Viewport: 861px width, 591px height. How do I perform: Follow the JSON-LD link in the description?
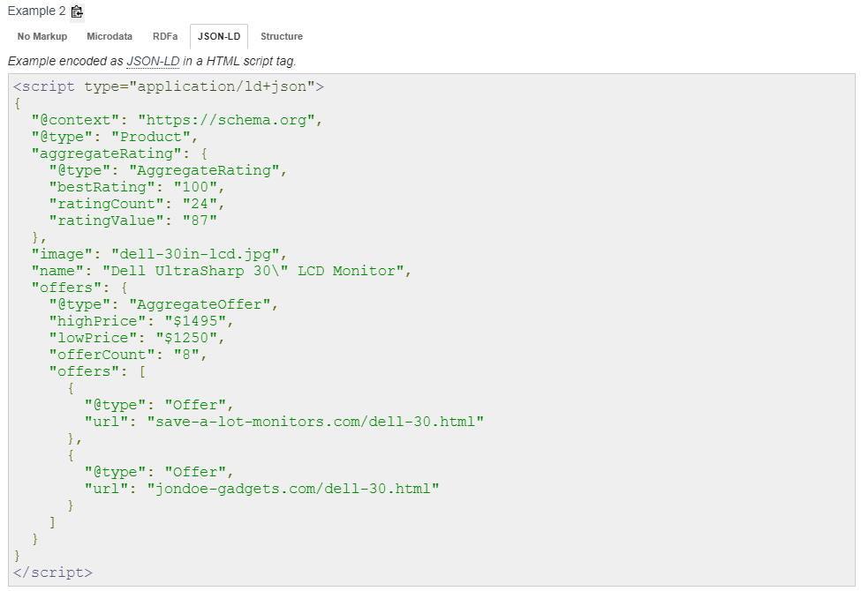(153, 61)
